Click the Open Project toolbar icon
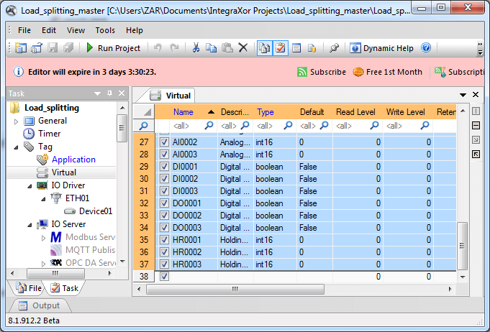This screenshot has height=332, width=490. coord(37,48)
